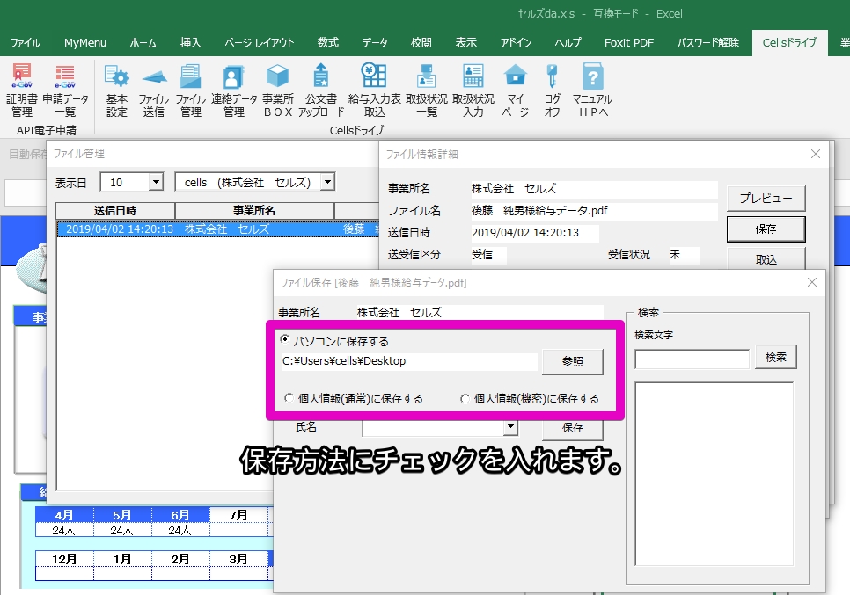The height and width of the screenshot is (595, 850).
Task: Click 給与入力表取込 icon
Action: 374,90
